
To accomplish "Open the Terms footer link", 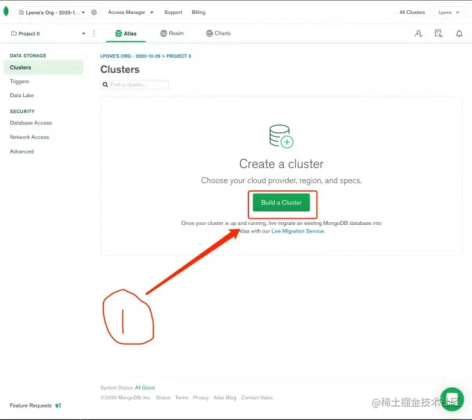I will (x=182, y=398).
